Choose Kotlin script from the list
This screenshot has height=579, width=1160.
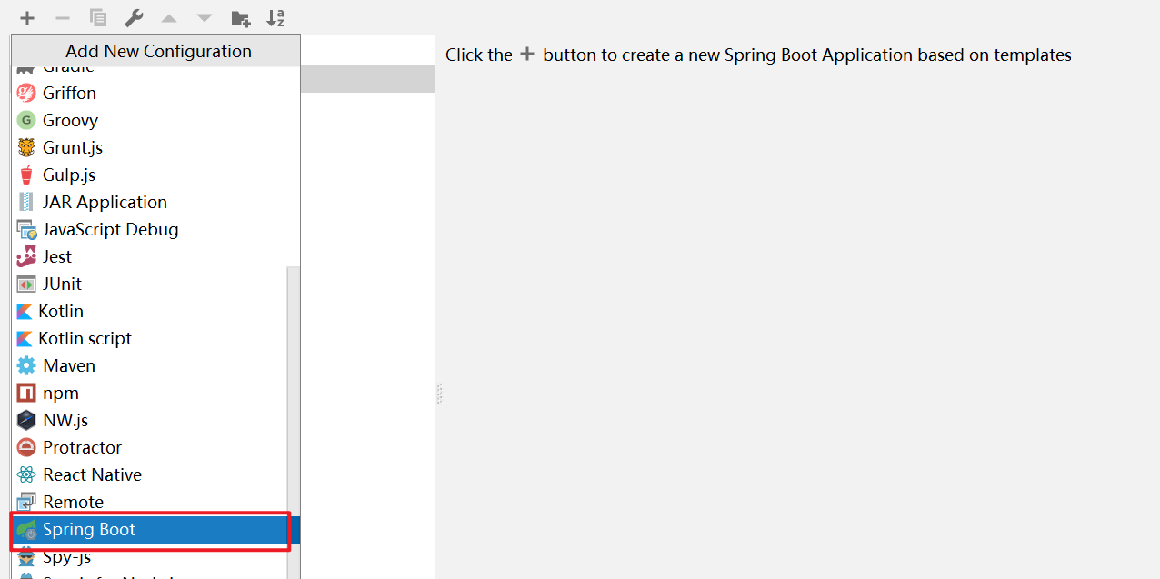click(149, 338)
